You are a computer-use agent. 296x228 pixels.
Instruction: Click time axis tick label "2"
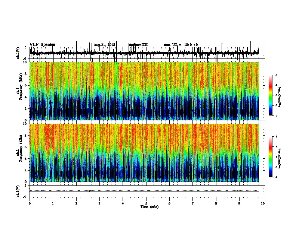tap(76, 203)
